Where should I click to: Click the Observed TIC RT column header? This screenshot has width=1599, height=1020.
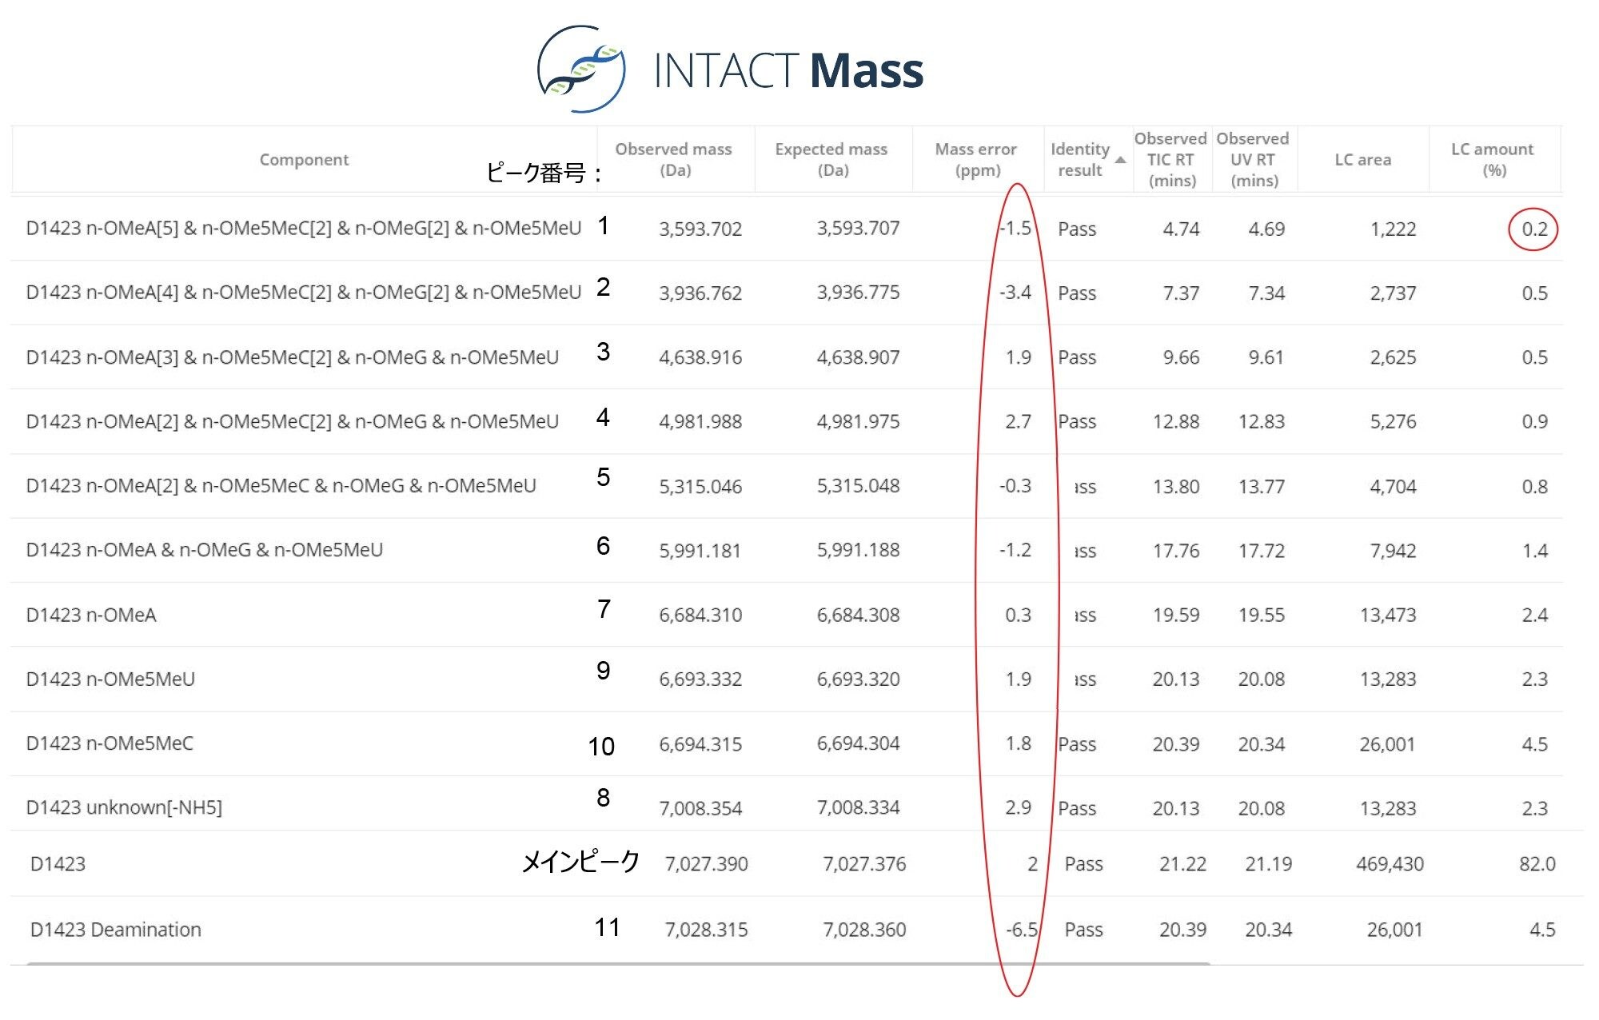coord(1171,159)
